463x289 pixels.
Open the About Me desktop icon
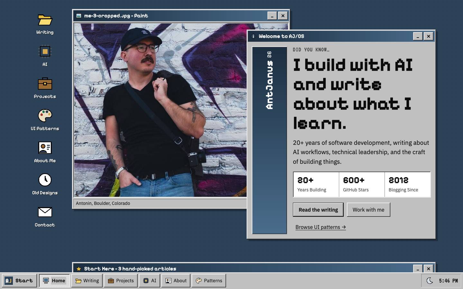[x=45, y=153]
